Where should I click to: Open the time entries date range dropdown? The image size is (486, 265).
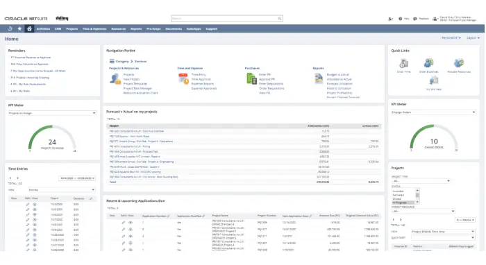(77, 178)
